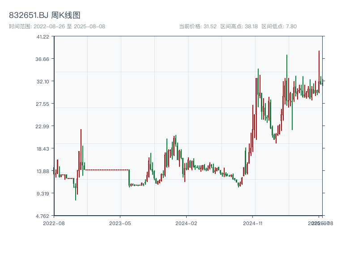Click the current price 当前价格: 31.52
This screenshot has height=269, width=358.
click(x=198, y=26)
